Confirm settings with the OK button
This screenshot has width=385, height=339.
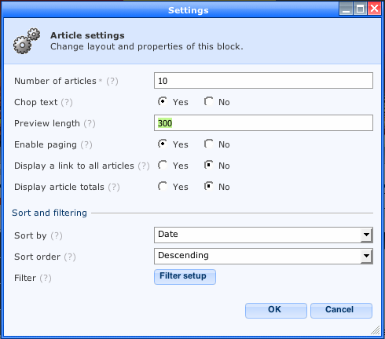point(276,311)
